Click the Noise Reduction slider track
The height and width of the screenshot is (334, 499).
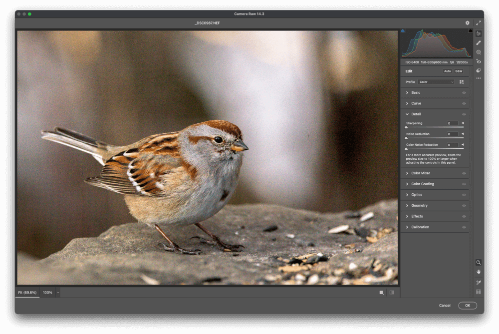435,138
